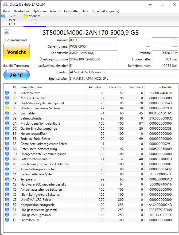The height and width of the screenshot is (235, 179).
Task: Click the Drehzahl value 5526 RPM
Action: pyautogui.click(x=165, y=53)
